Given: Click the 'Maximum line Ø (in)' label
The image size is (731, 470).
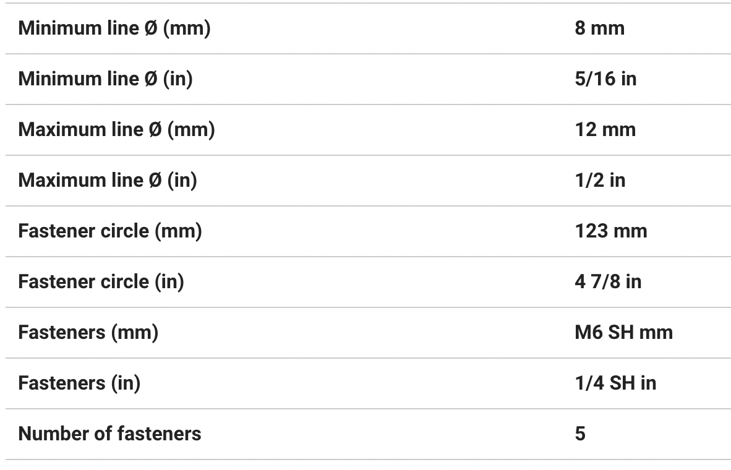Looking at the screenshot, I should pos(107,181).
